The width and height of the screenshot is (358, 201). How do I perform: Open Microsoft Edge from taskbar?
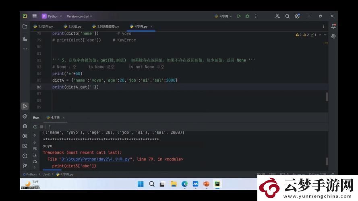[184, 184]
